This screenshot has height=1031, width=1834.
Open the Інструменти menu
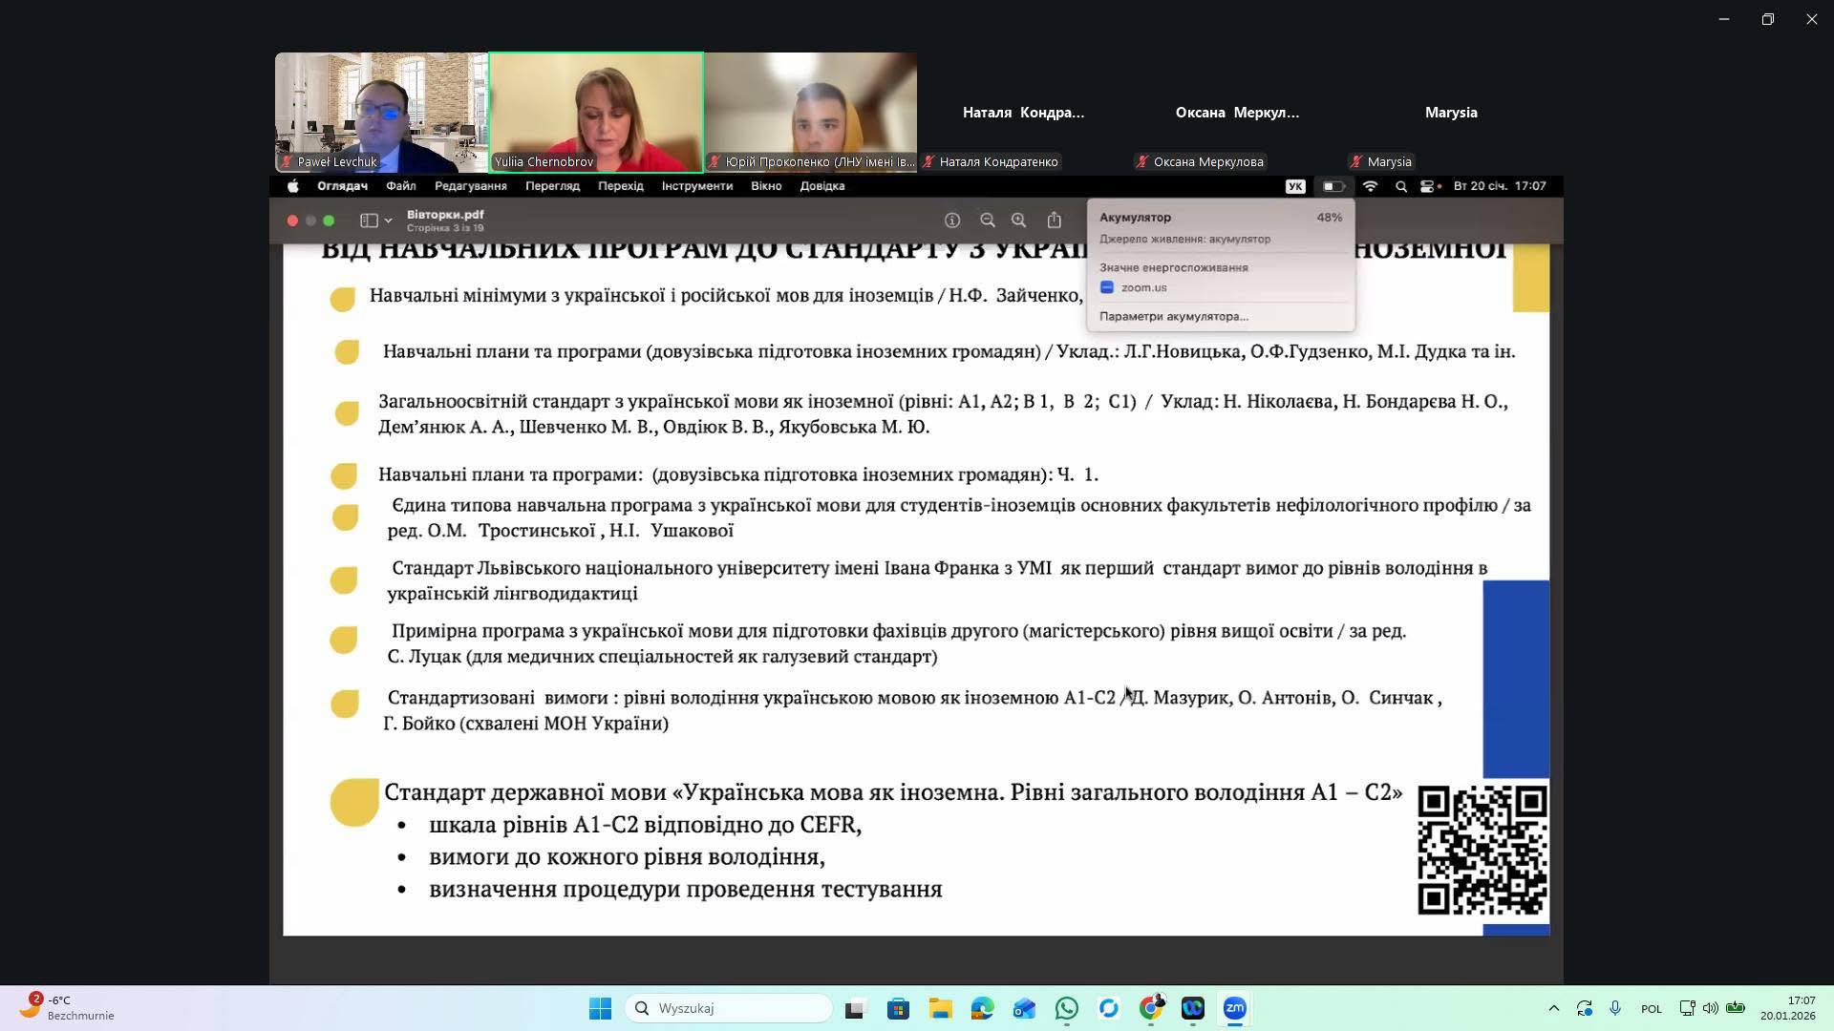coord(696,186)
